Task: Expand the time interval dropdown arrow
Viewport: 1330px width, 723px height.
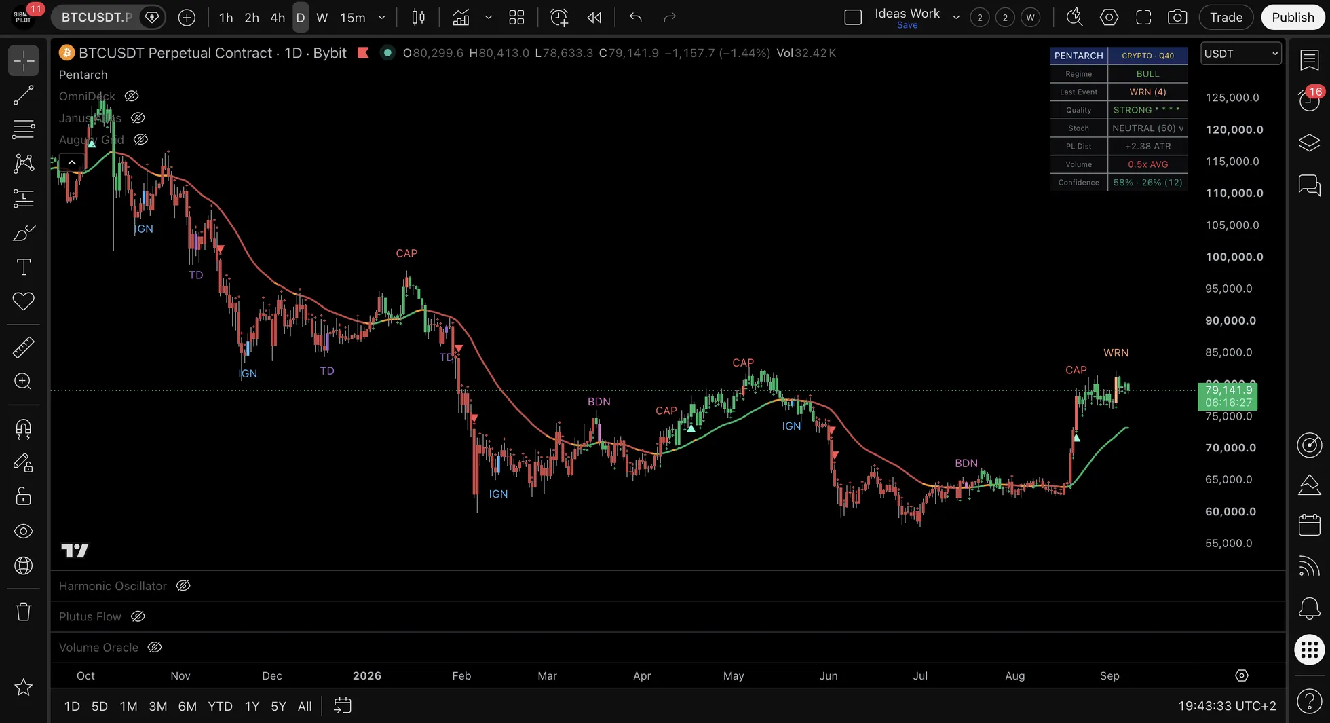Action: (x=381, y=17)
